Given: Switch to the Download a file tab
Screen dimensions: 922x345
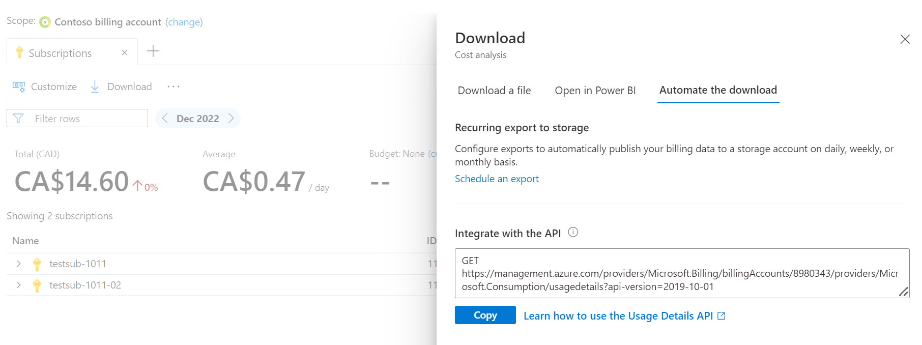Looking at the screenshot, I should click(x=494, y=91).
